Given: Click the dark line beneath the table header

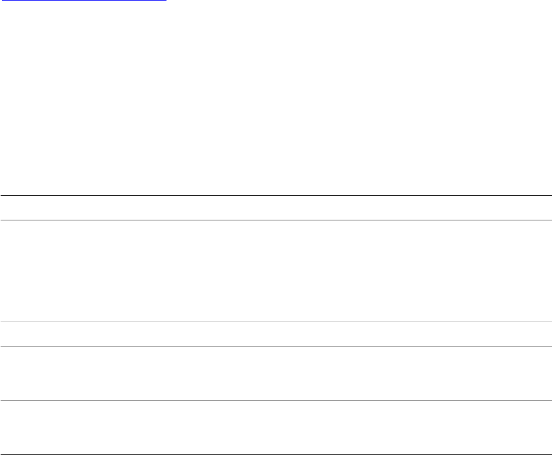Looking at the screenshot, I should point(276,220).
